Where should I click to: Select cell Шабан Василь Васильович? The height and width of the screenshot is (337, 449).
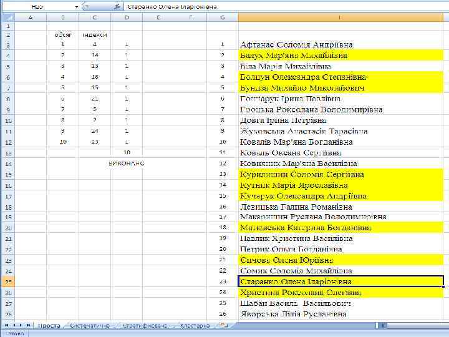(340, 303)
